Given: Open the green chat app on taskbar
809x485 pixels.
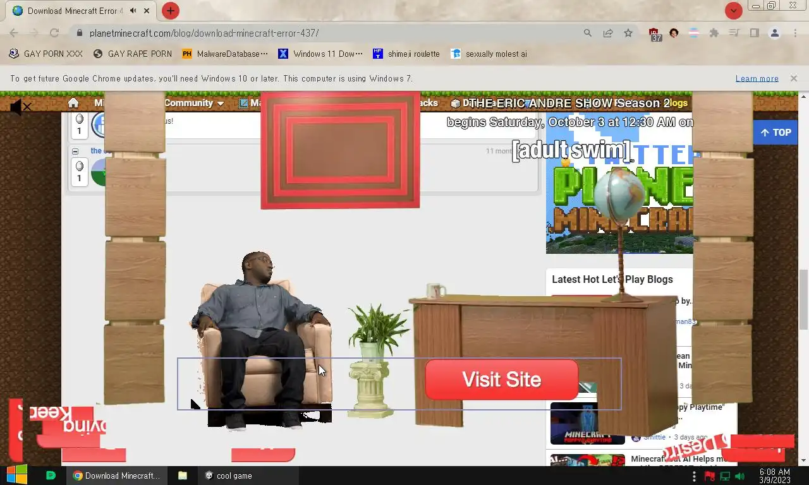Looking at the screenshot, I should pos(51,476).
